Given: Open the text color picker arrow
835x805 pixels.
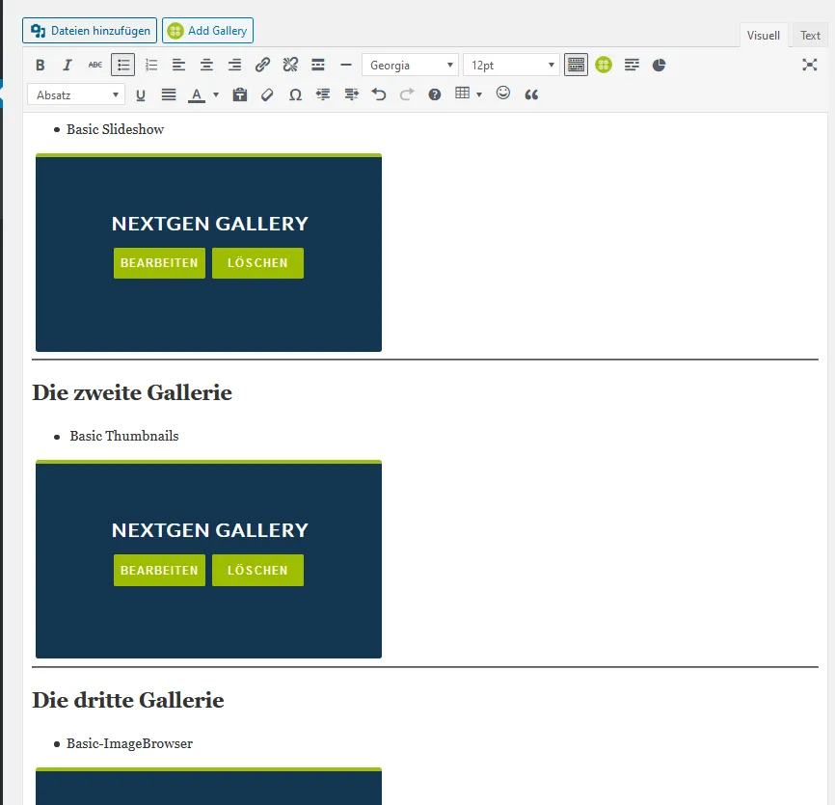Looking at the screenshot, I should click(x=216, y=94).
